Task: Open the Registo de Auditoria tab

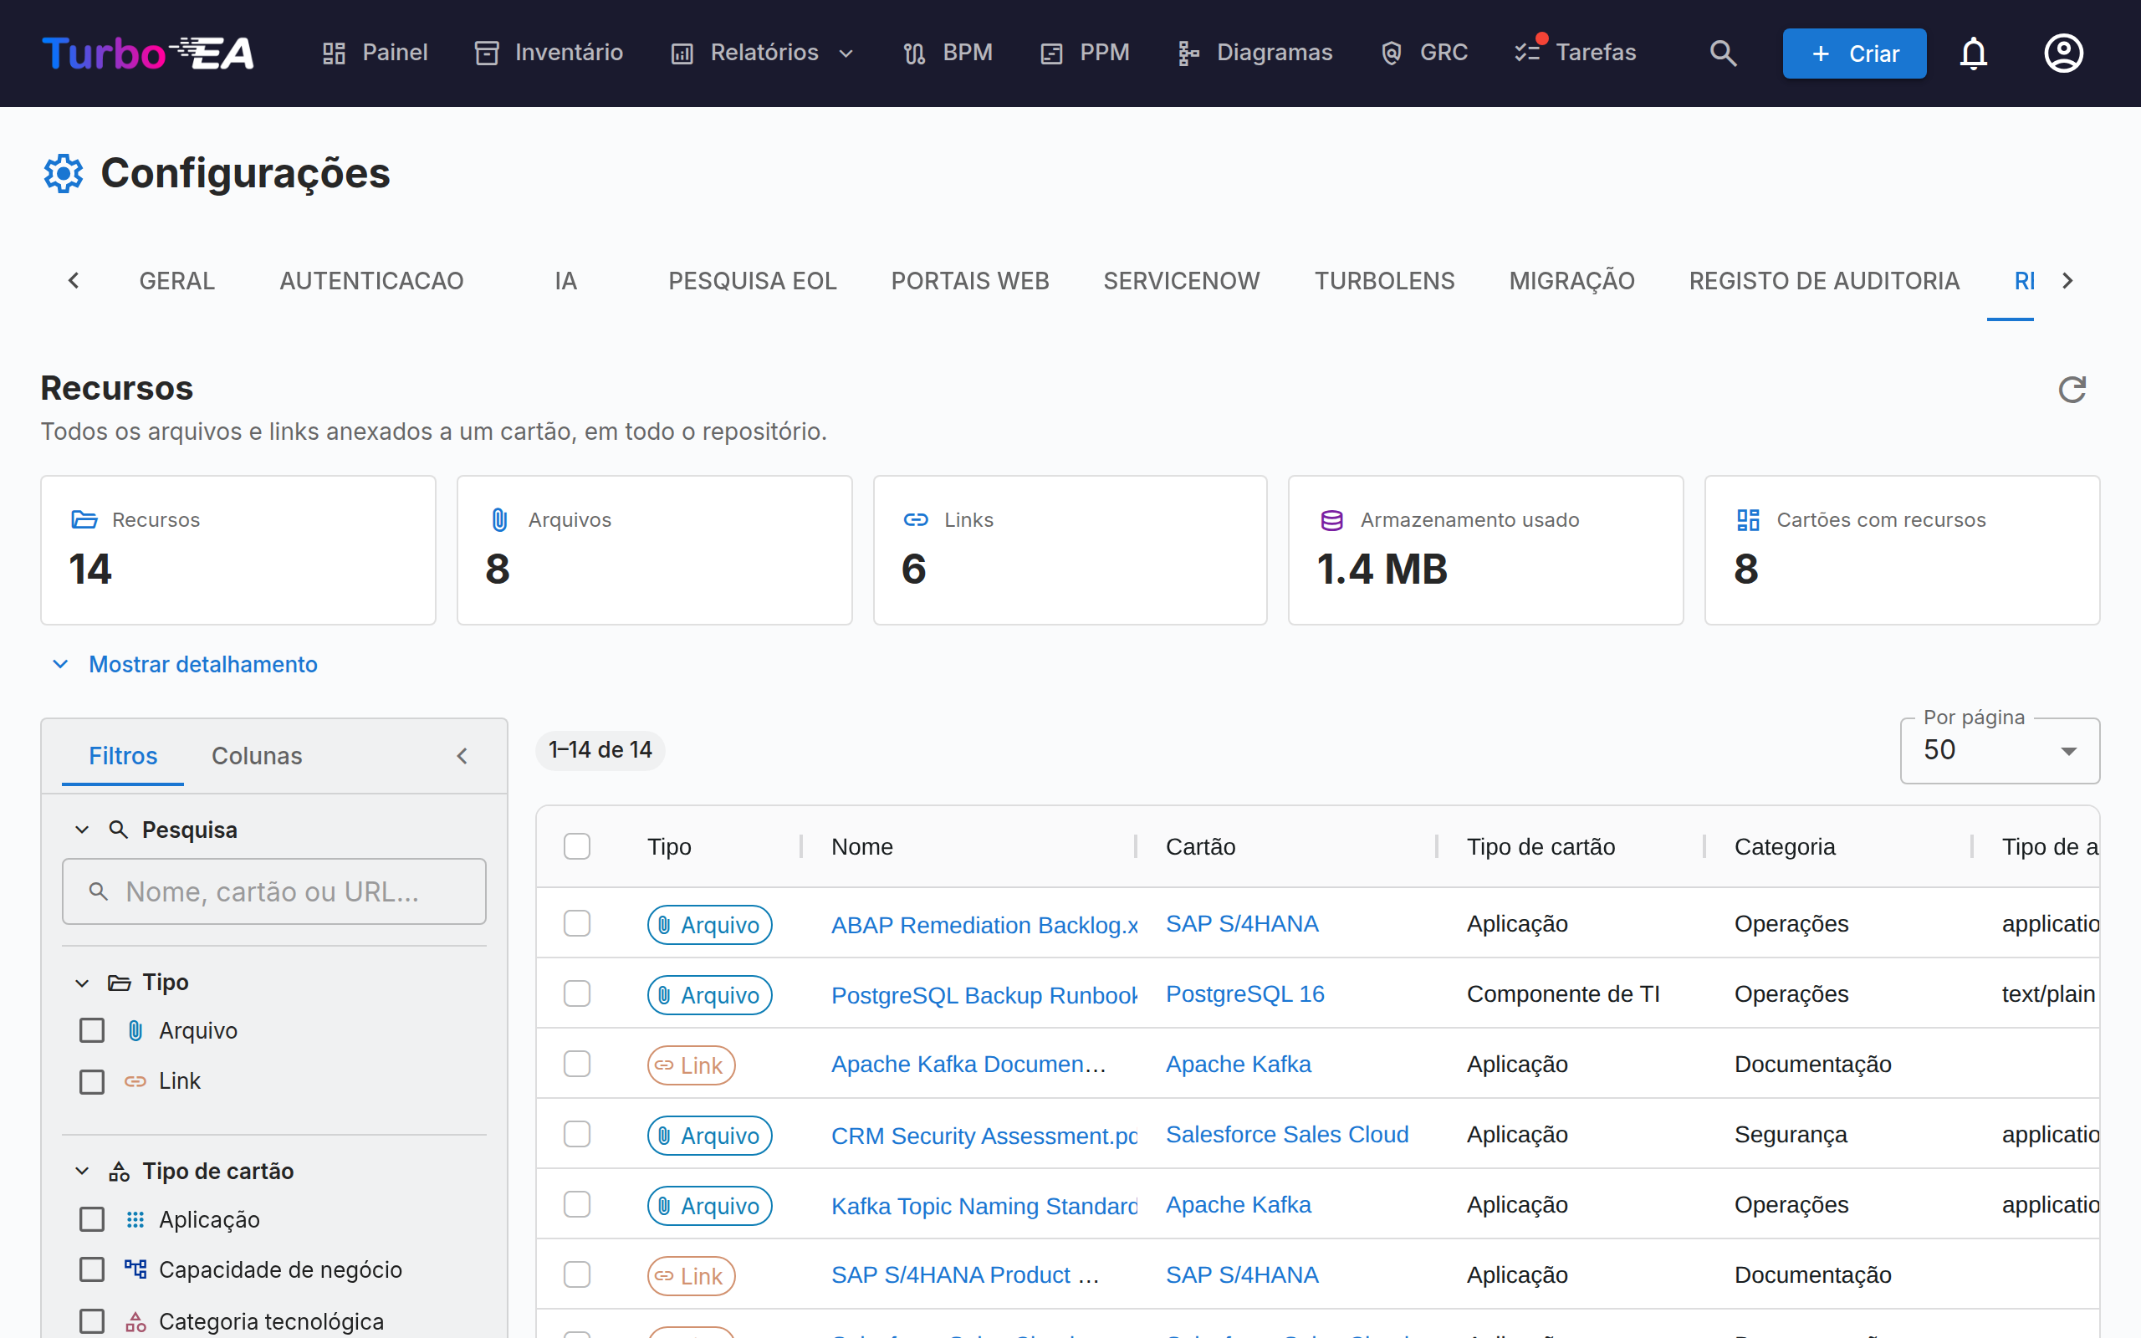Action: click(1823, 280)
